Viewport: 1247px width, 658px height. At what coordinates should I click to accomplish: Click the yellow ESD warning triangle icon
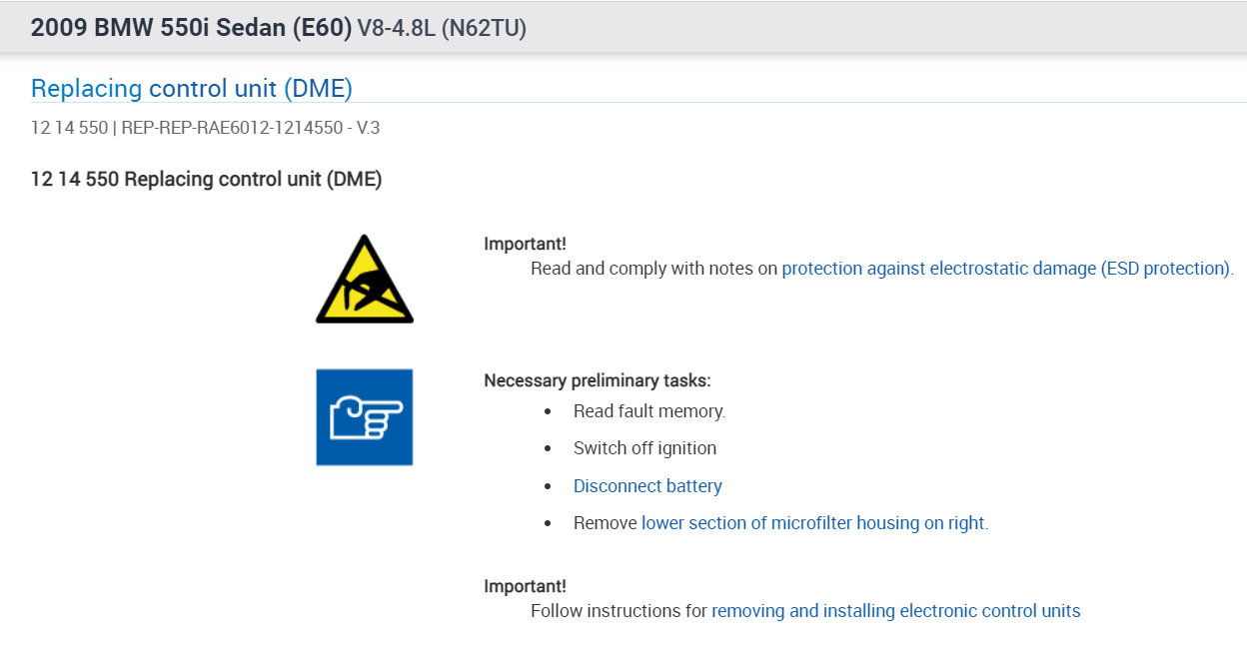click(x=365, y=281)
